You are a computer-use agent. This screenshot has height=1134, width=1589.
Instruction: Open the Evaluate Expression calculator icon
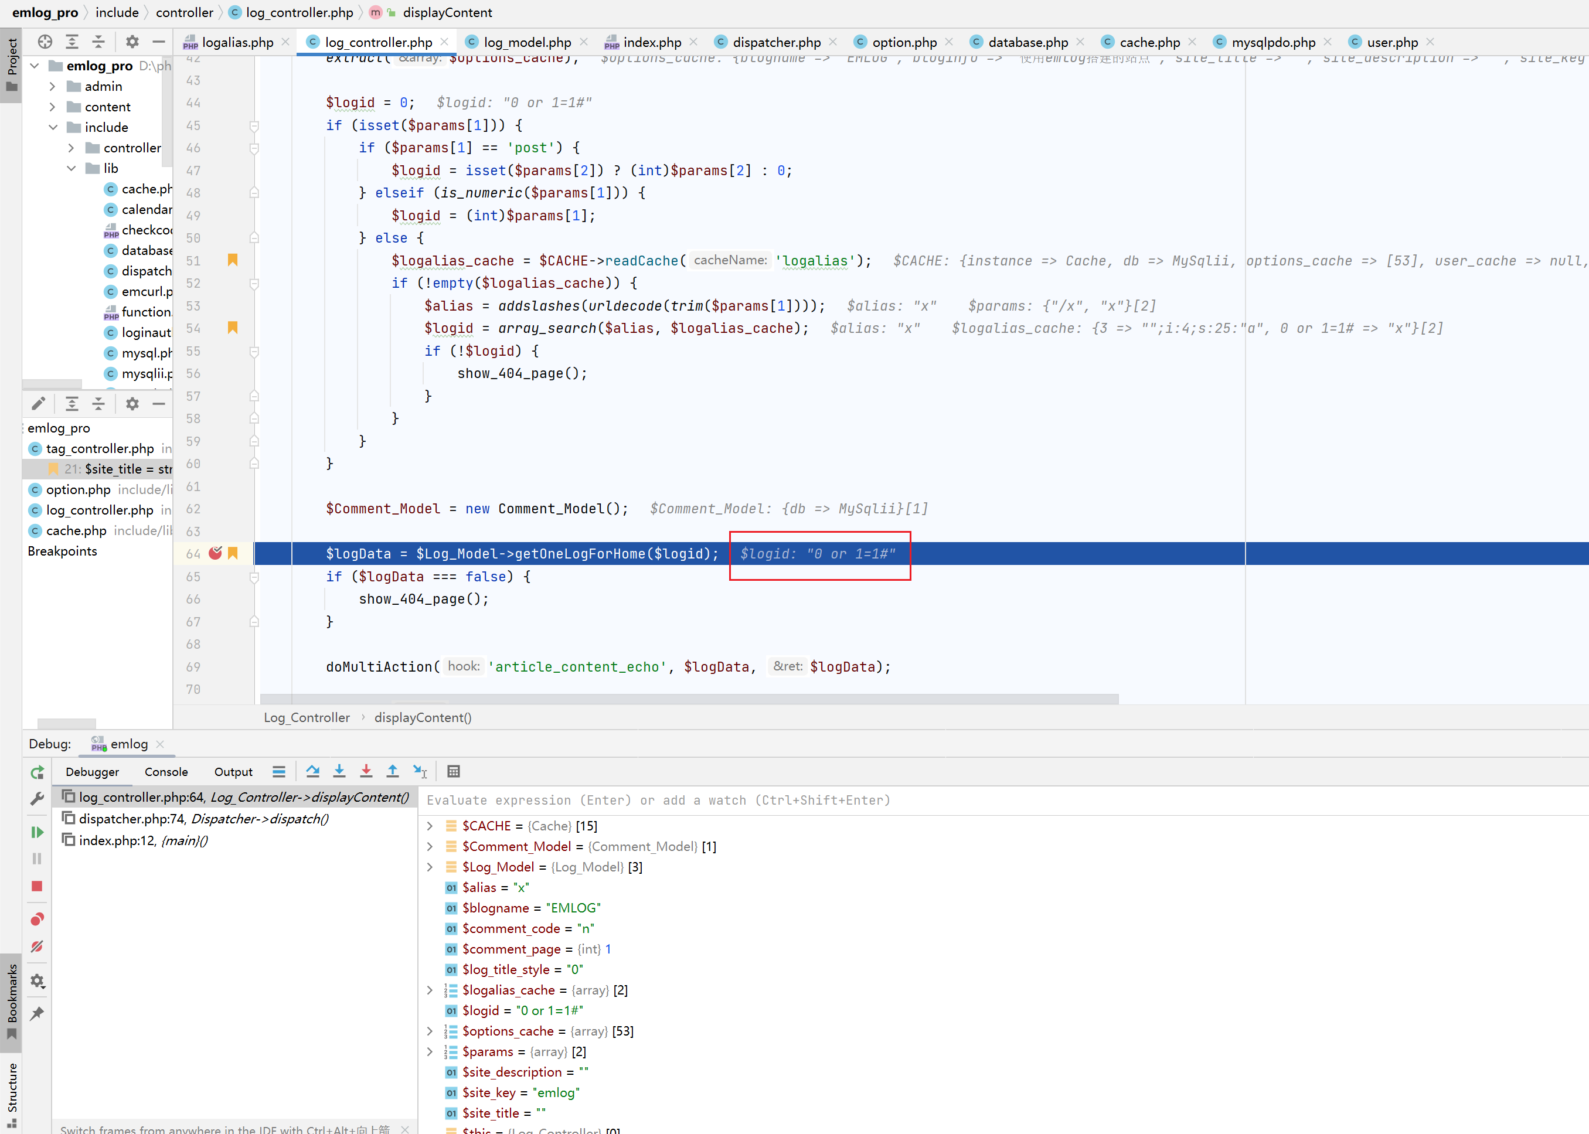point(453,771)
